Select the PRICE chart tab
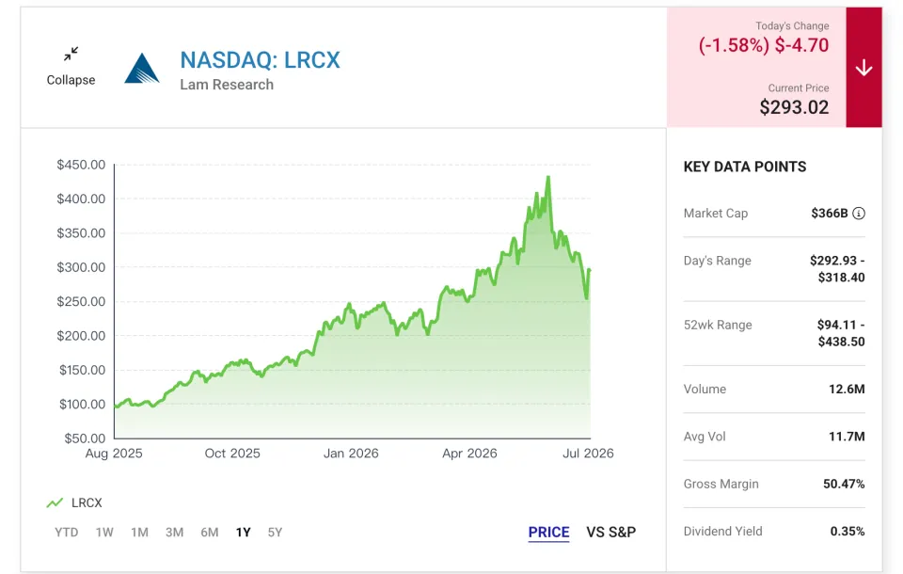 (x=548, y=532)
